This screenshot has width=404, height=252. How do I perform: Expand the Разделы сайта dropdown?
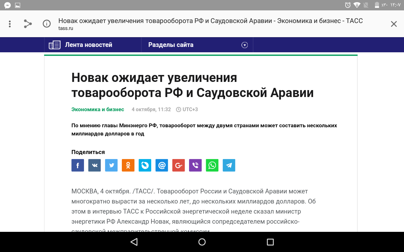(244, 45)
